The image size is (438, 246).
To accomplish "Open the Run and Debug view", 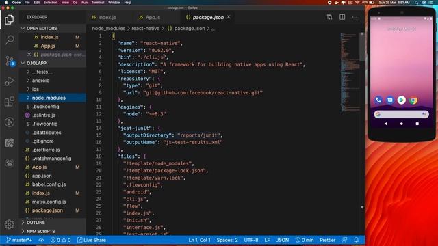I will click(9, 81).
